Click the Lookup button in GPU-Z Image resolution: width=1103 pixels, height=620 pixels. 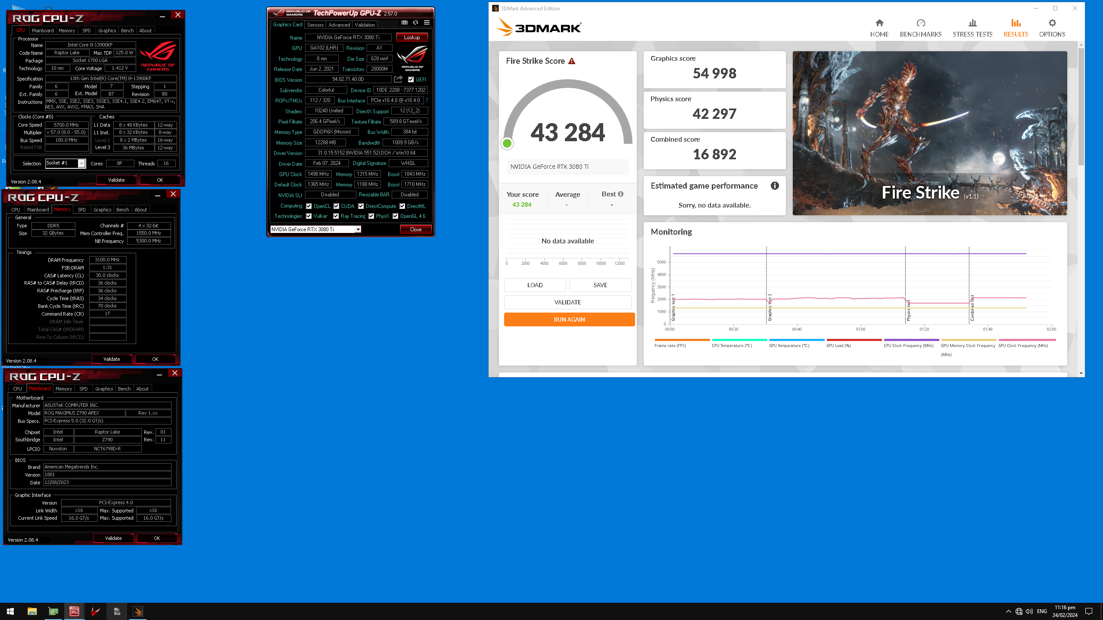[412, 37]
